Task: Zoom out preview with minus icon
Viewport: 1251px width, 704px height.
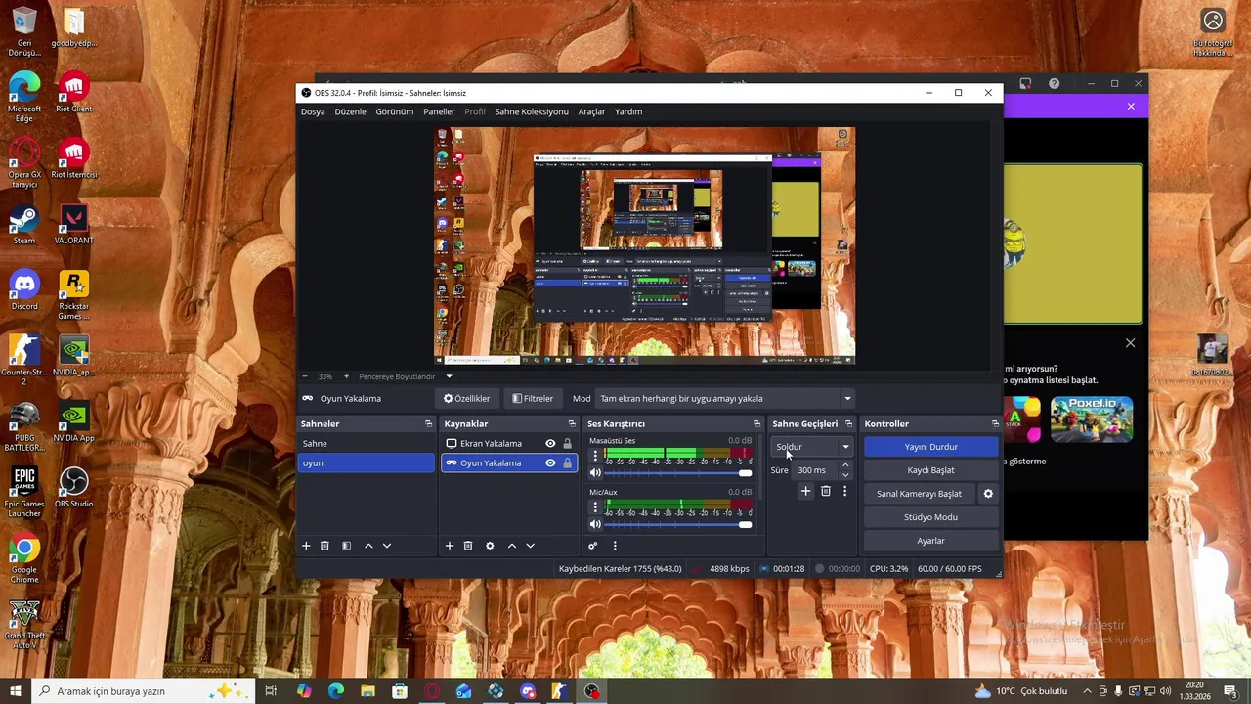Action: 304,376
